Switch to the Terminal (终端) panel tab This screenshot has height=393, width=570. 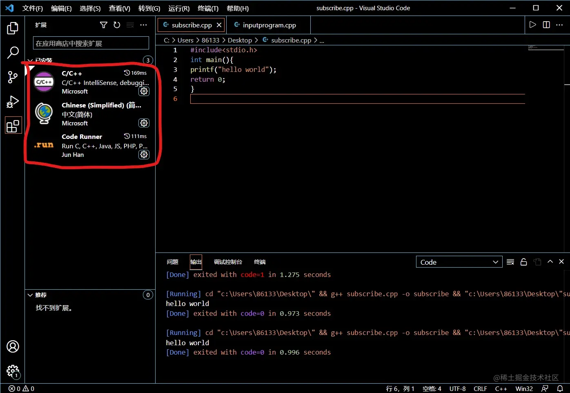pyautogui.click(x=260, y=262)
